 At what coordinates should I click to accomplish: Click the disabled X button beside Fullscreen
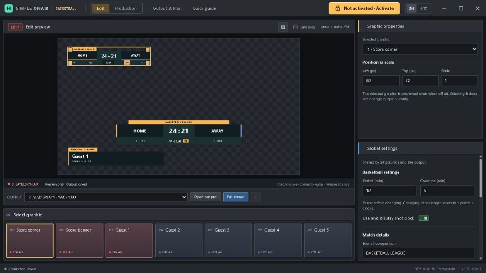[x=256, y=197]
